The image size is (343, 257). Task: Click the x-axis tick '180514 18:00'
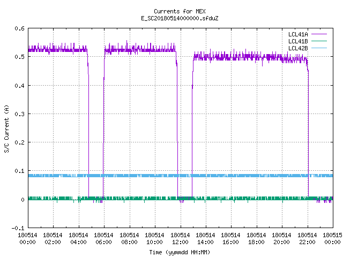pos(256,239)
